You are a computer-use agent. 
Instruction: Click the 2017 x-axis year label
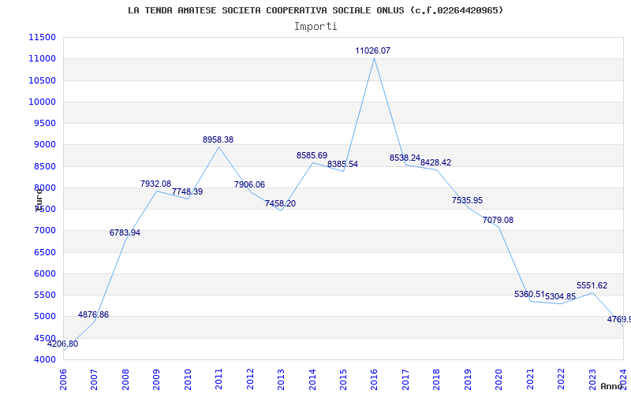coord(405,380)
